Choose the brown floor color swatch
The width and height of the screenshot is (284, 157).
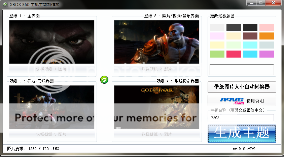250,36
